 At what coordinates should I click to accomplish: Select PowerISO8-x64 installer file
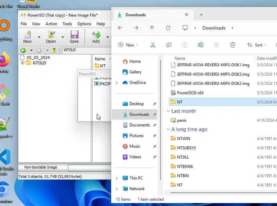[x=190, y=93]
